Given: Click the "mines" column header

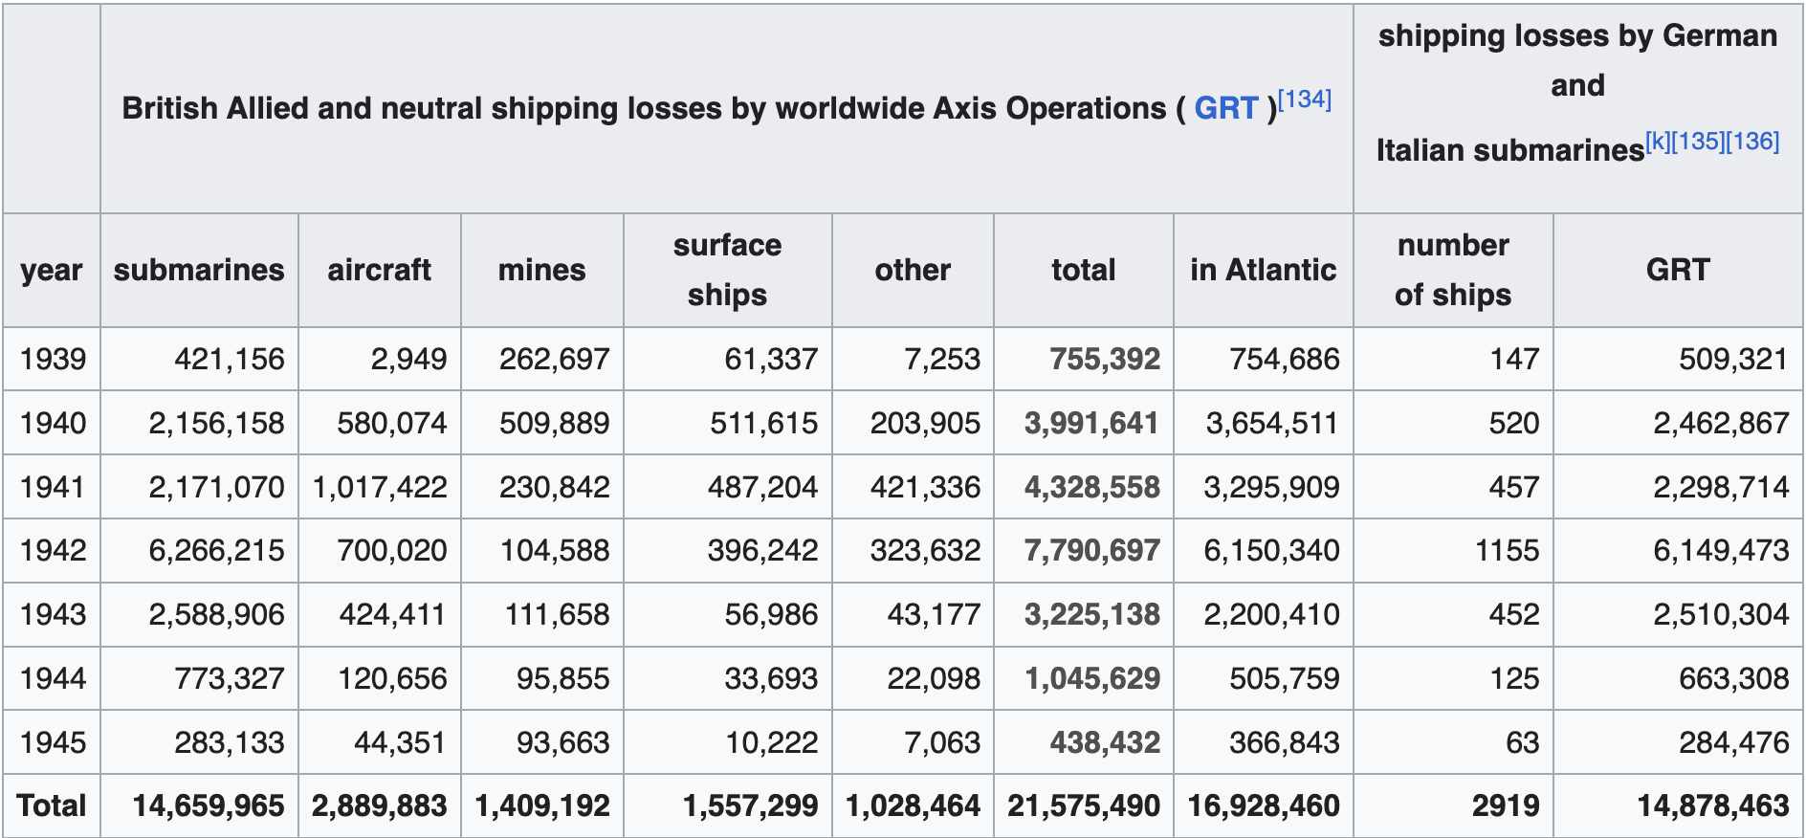Looking at the screenshot, I should [541, 271].
